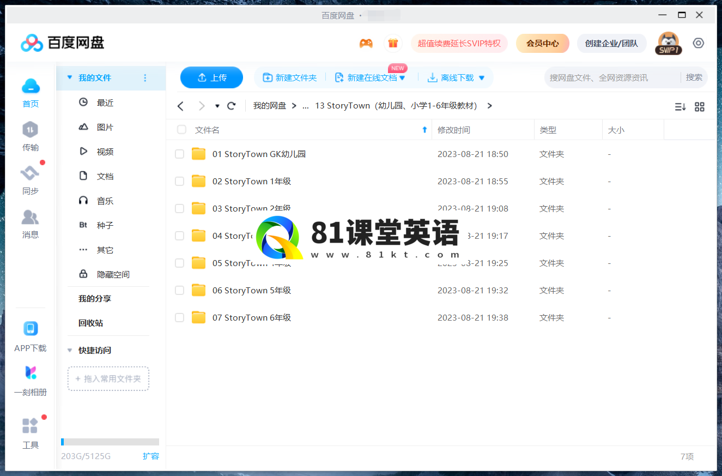The width and height of the screenshot is (722, 476).
Task: Click the 搜索 search button
Action: (x=694, y=77)
